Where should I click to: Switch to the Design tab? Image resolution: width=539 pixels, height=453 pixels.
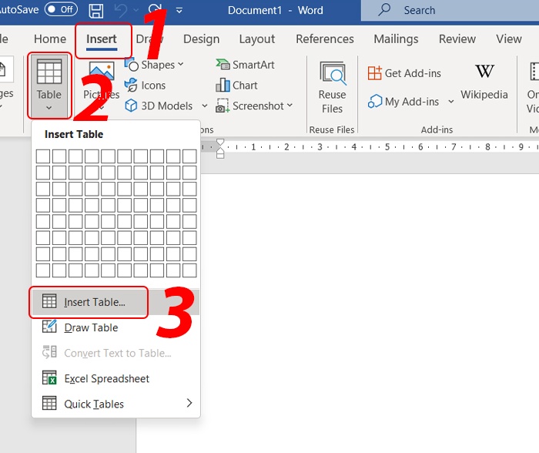coord(202,39)
